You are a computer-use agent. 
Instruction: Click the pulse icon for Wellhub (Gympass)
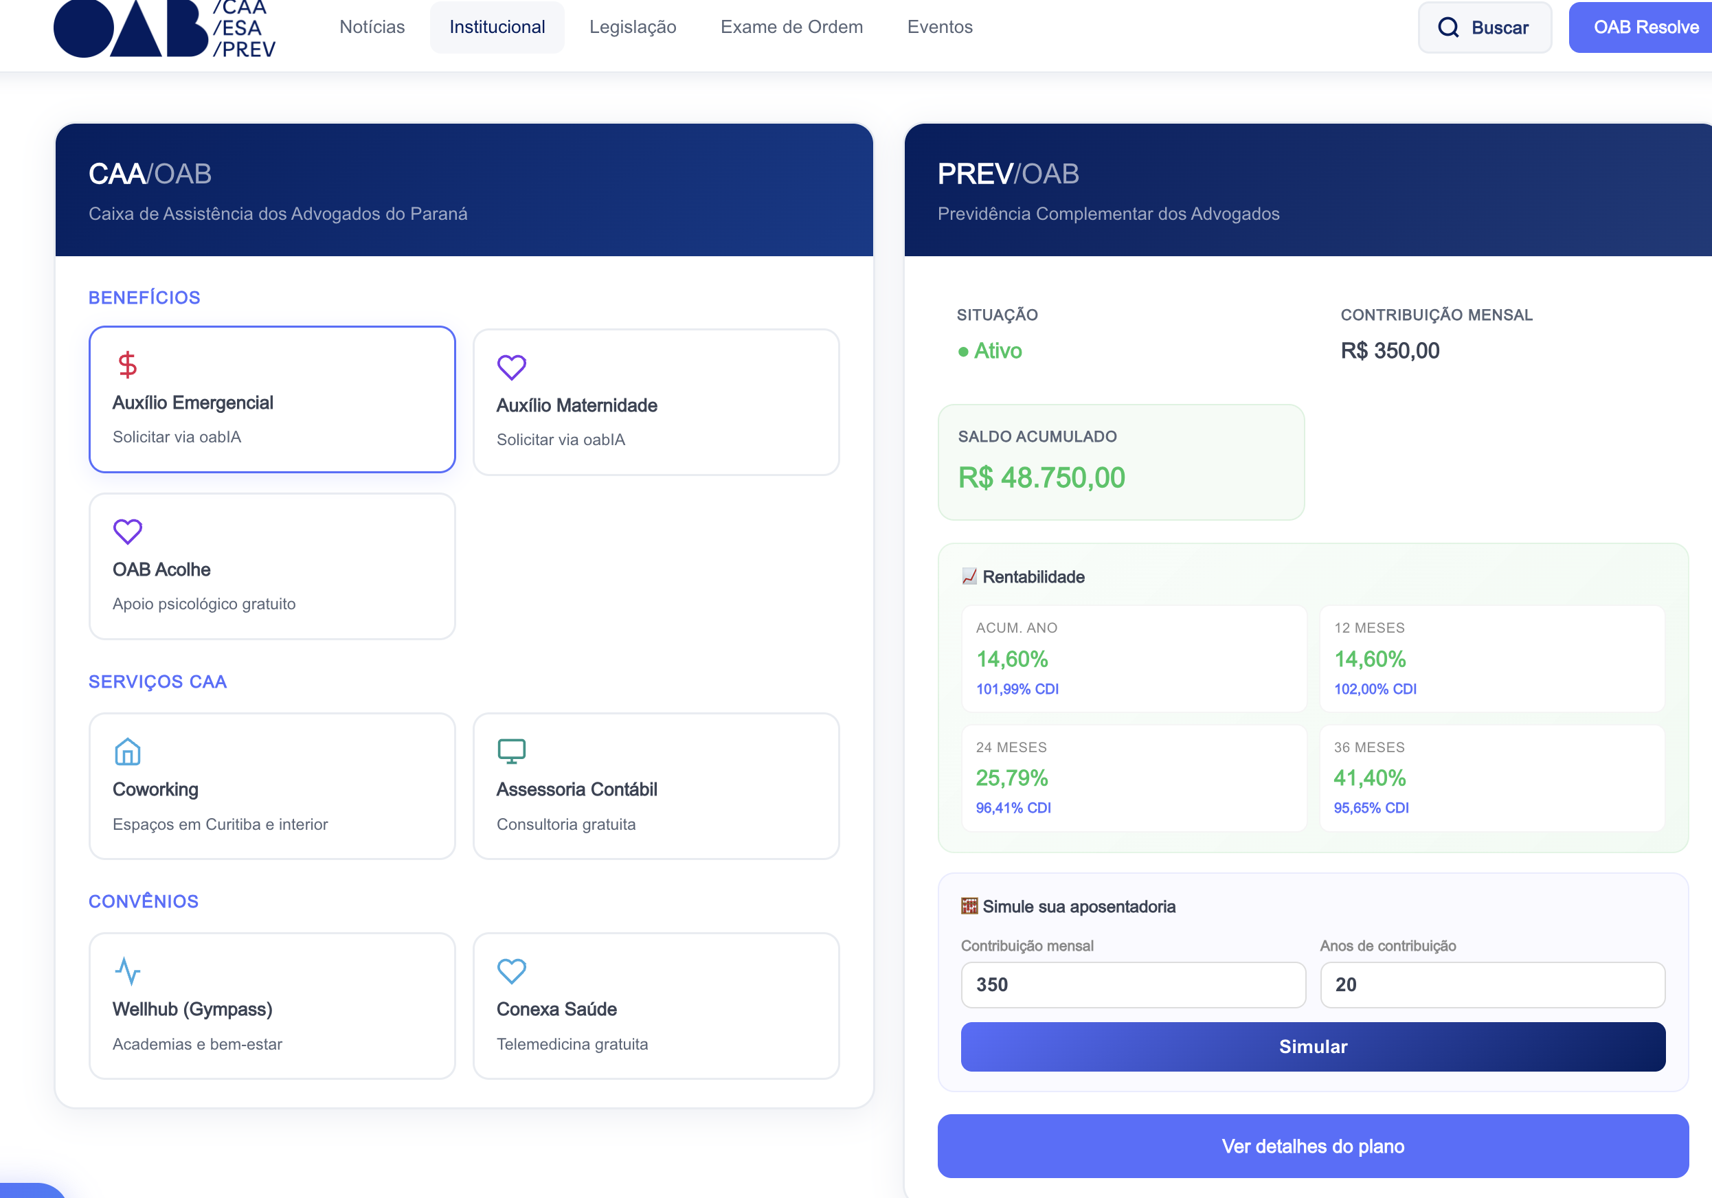pos(128,971)
